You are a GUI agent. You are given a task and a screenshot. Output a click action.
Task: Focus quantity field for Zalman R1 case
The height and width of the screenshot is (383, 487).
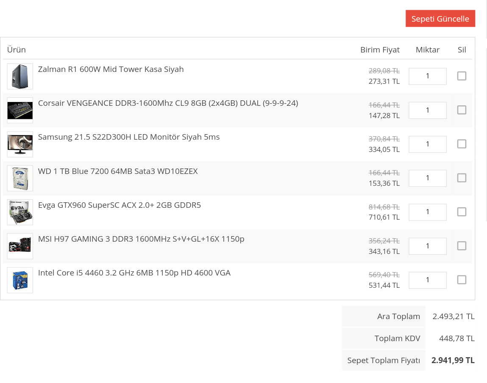pos(428,76)
